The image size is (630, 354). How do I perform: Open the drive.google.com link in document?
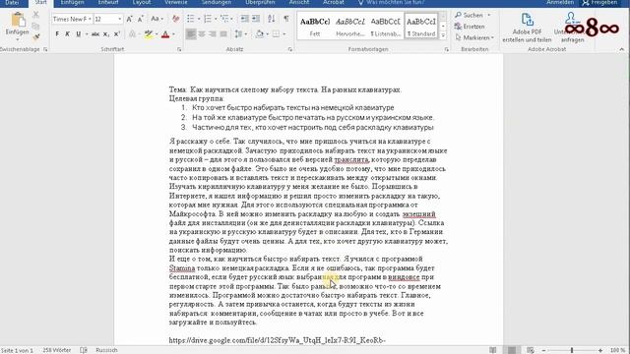click(x=277, y=340)
